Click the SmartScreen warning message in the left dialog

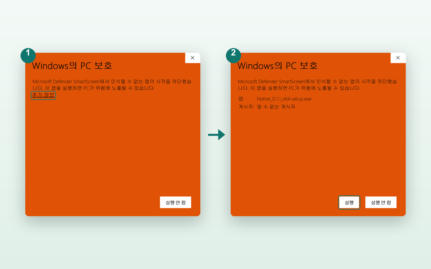click(112, 85)
